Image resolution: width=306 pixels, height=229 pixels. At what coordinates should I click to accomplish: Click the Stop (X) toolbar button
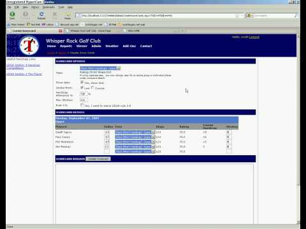(55, 14)
